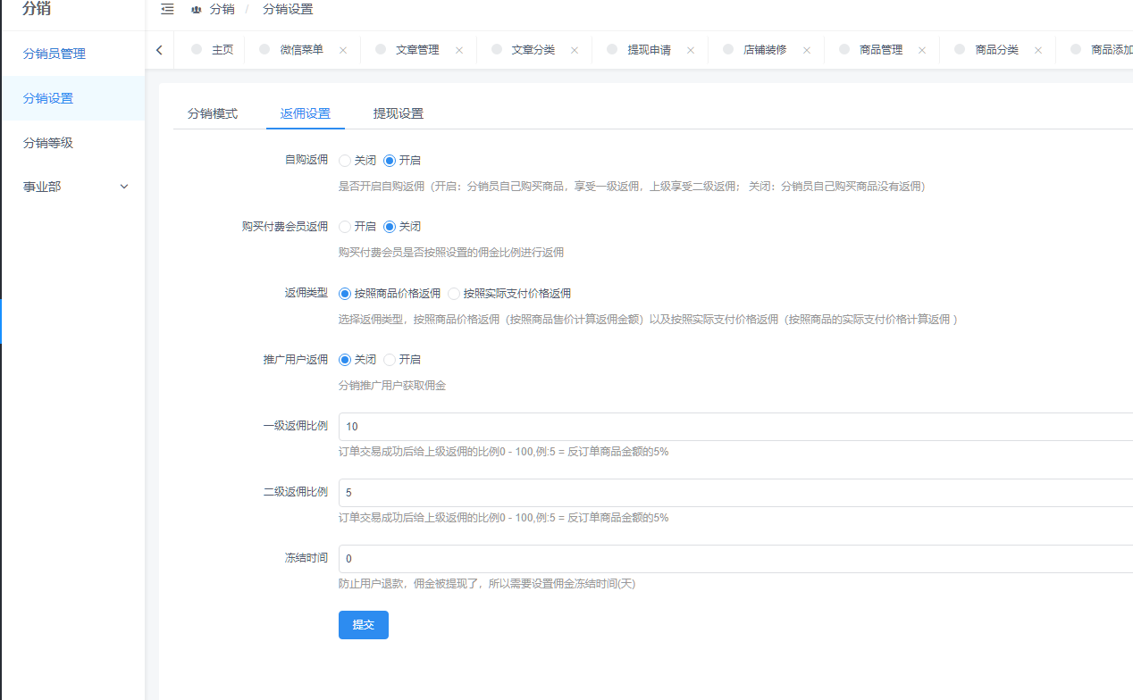Set 自购返佣 to 开启

click(390, 161)
